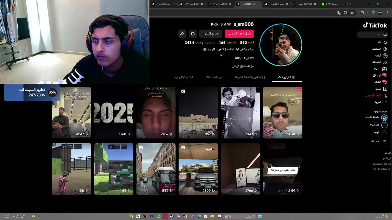Click the search magnifier icon in TikTok sidebar
Screen dimensions: 392x220
(x=385, y=35)
